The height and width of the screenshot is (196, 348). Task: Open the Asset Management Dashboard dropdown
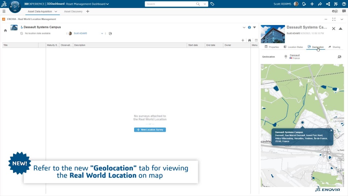[x=107, y=4]
